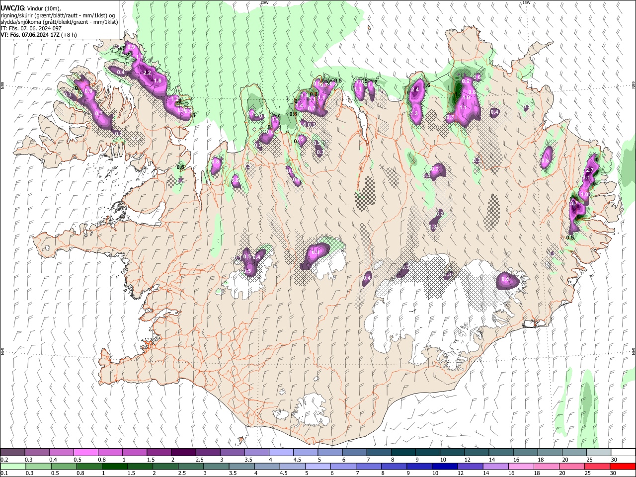Screen dimensions: 636x477
Task: Click the '20W' longitude label at top edge
Action: 264,2
